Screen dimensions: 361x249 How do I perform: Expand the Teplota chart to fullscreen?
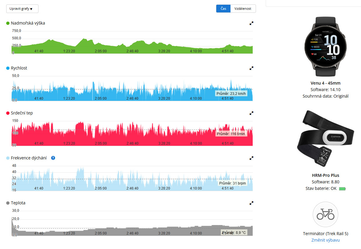point(251,203)
